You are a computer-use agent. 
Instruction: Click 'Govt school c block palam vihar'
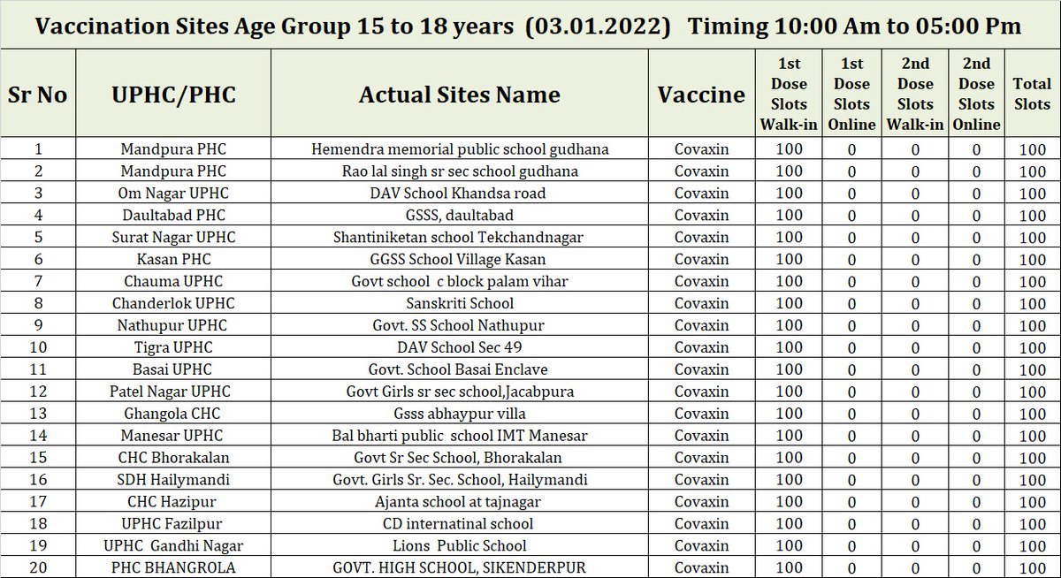(x=460, y=282)
